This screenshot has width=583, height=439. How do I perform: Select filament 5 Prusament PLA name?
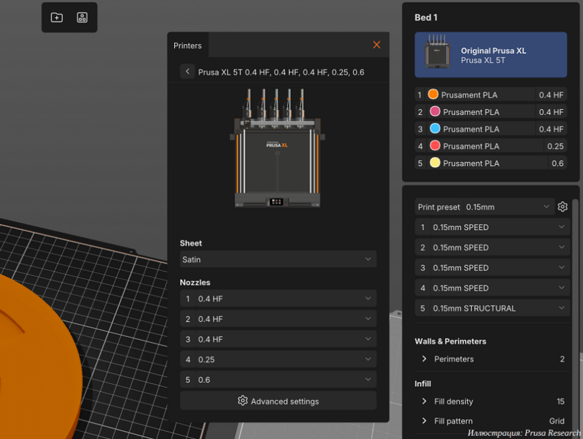pos(471,163)
